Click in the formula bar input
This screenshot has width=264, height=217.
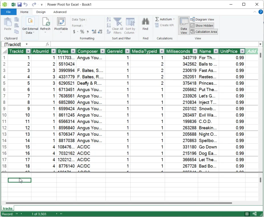[154, 44]
